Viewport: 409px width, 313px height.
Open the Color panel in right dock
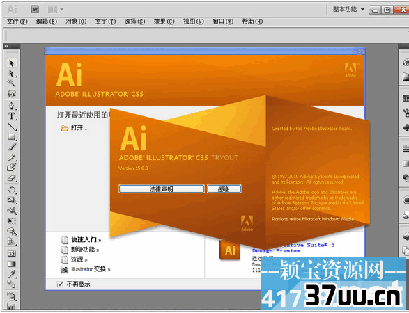[406, 62]
